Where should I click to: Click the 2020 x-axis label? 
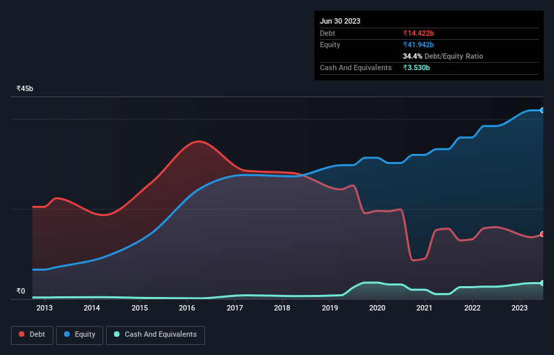(377, 308)
